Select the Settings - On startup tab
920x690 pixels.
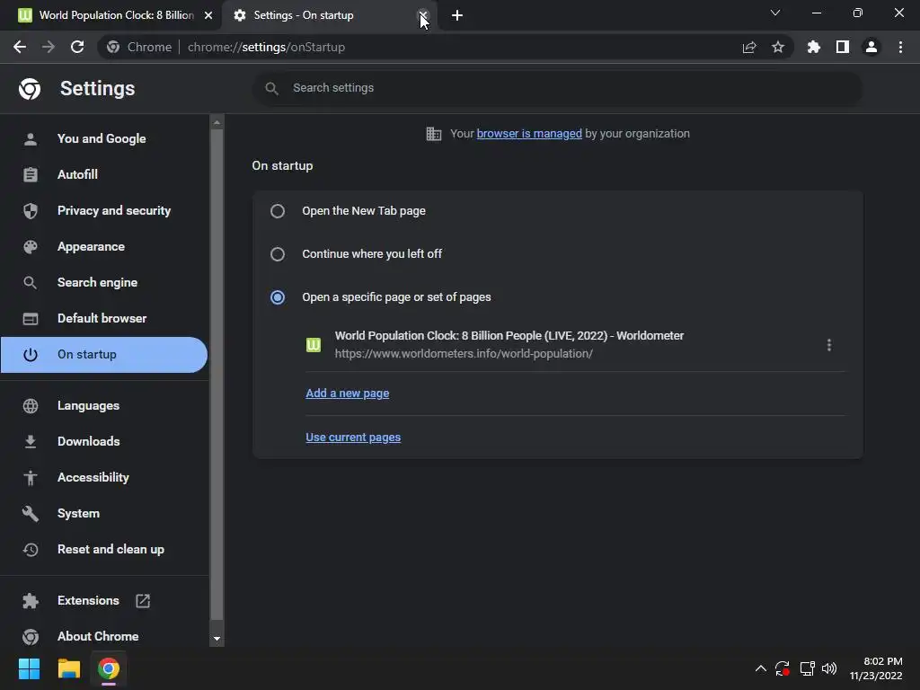(329, 15)
